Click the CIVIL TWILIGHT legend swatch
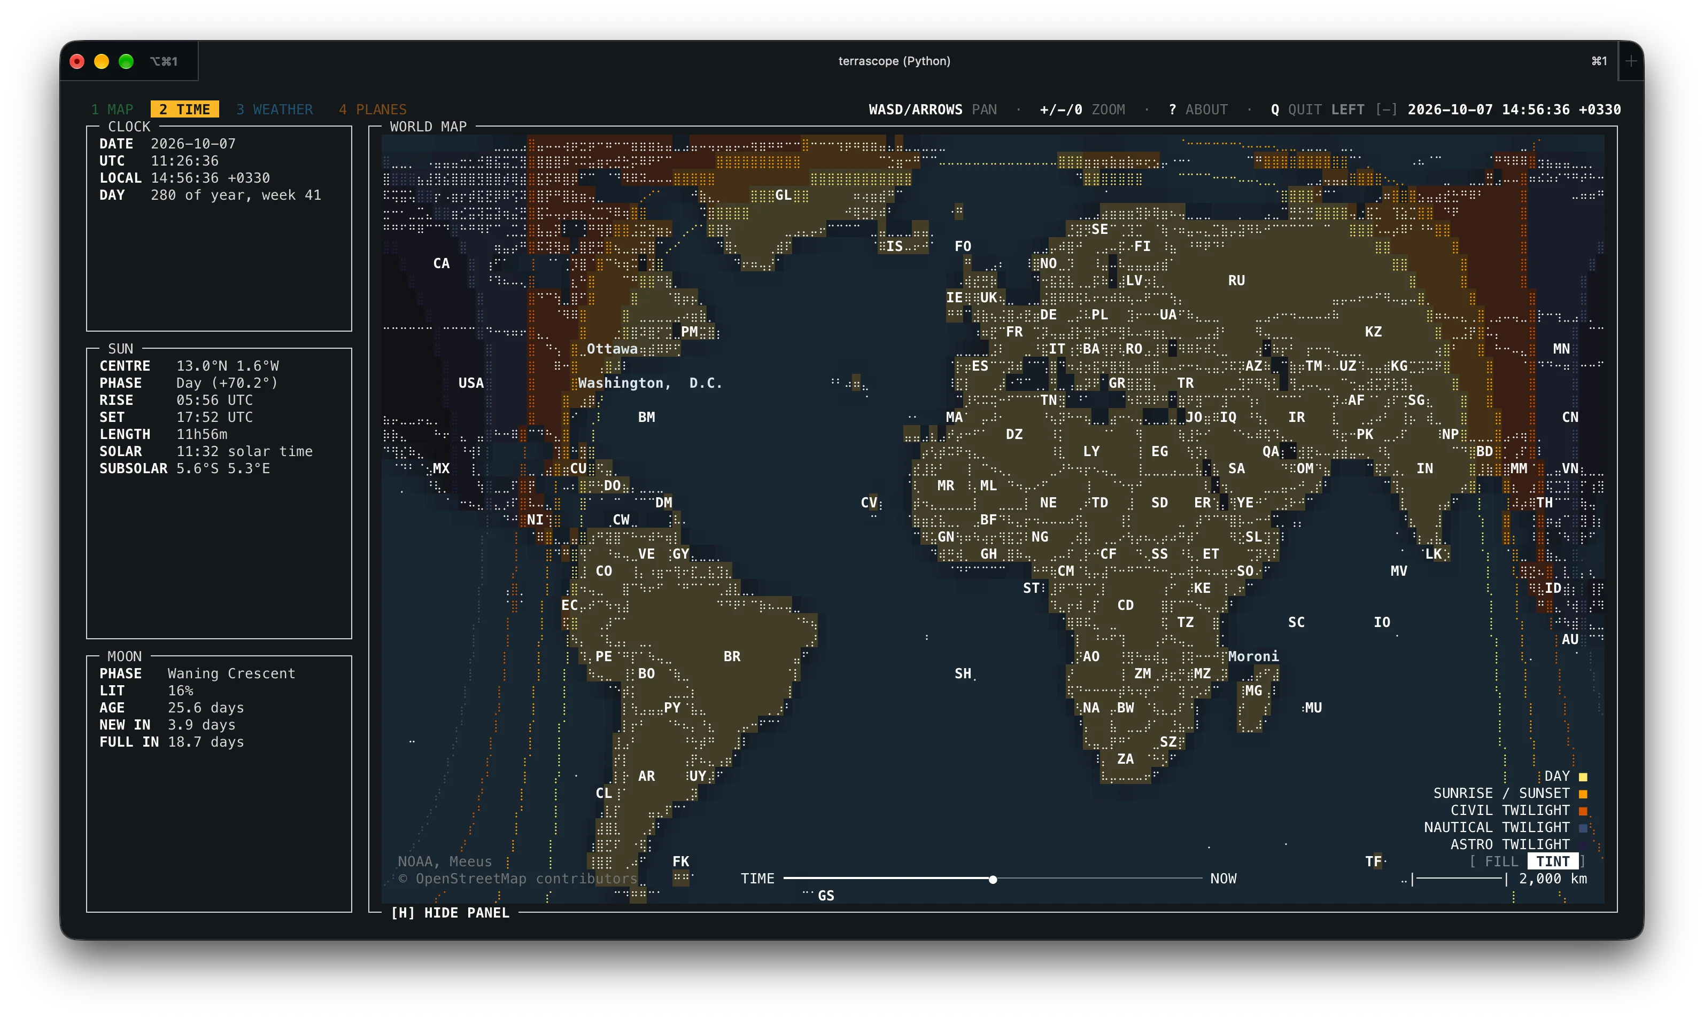This screenshot has height=1019, width=1704. (x=1583, y=811)
